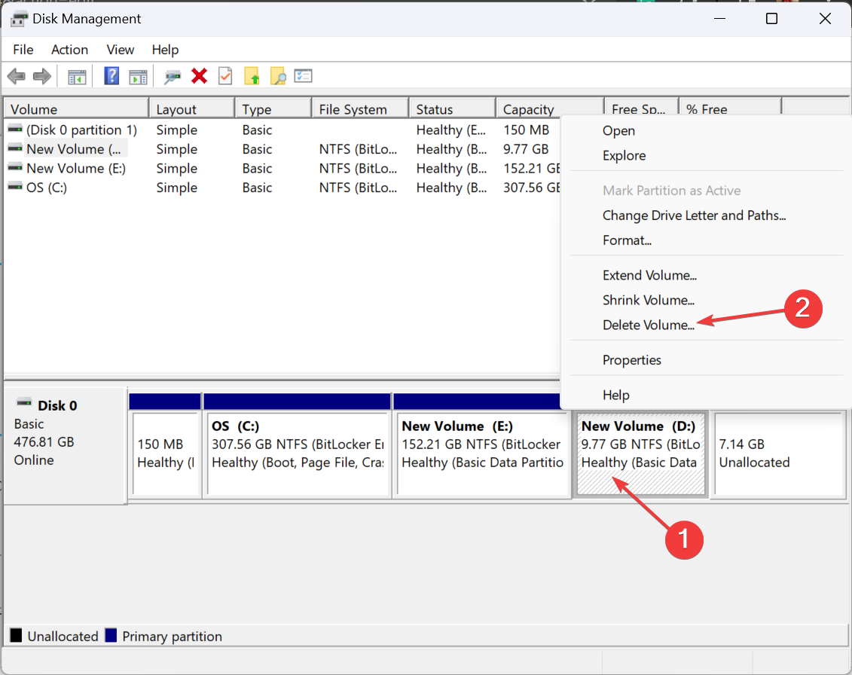This screenshot has height=675, width=852.
Task: Click Properties in the context menu
Action: click(x=632, y=360)
